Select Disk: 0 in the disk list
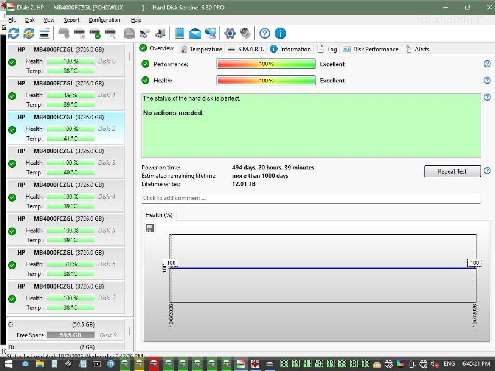The height and width of the screenshot is (371, 495). point(66,61)
